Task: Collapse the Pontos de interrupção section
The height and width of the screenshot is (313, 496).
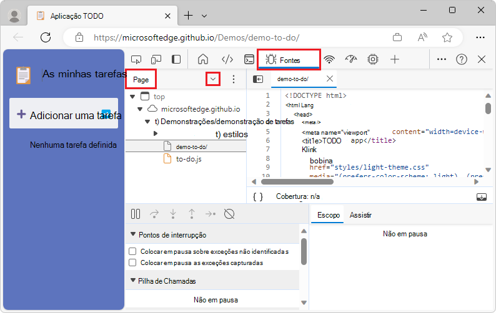Action: tap(133, 235)
